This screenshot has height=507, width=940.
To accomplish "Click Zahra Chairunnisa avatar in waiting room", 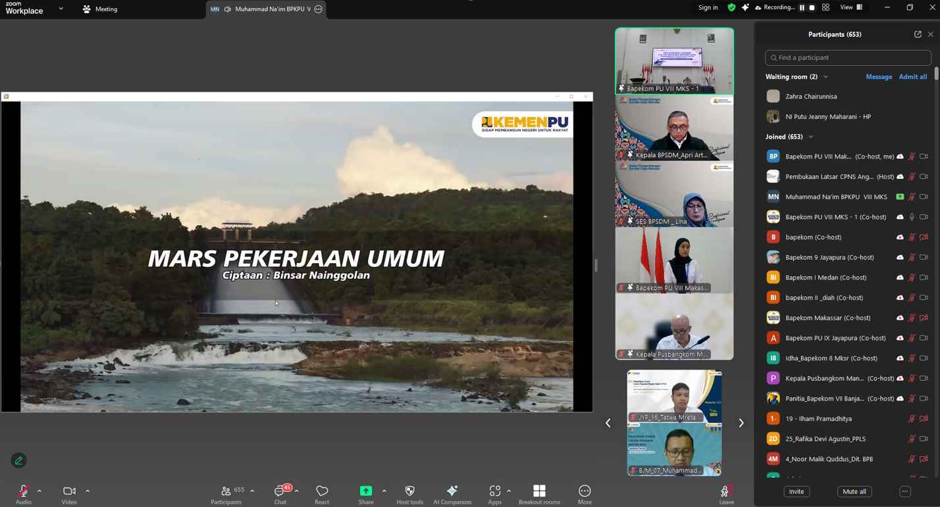I will tap(773, 96).
